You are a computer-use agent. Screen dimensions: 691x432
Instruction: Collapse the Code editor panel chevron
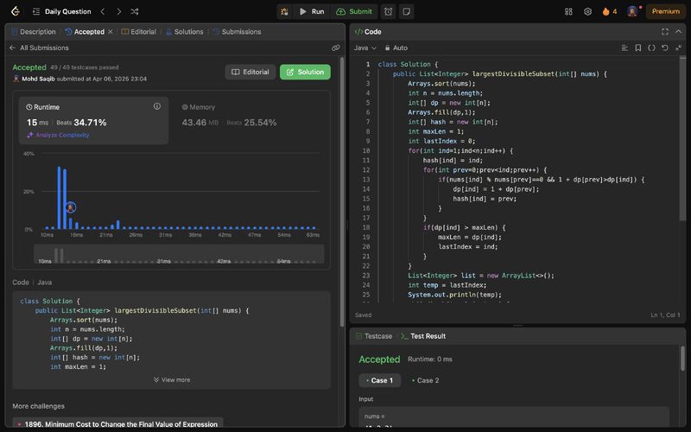[x=677, y=31]
